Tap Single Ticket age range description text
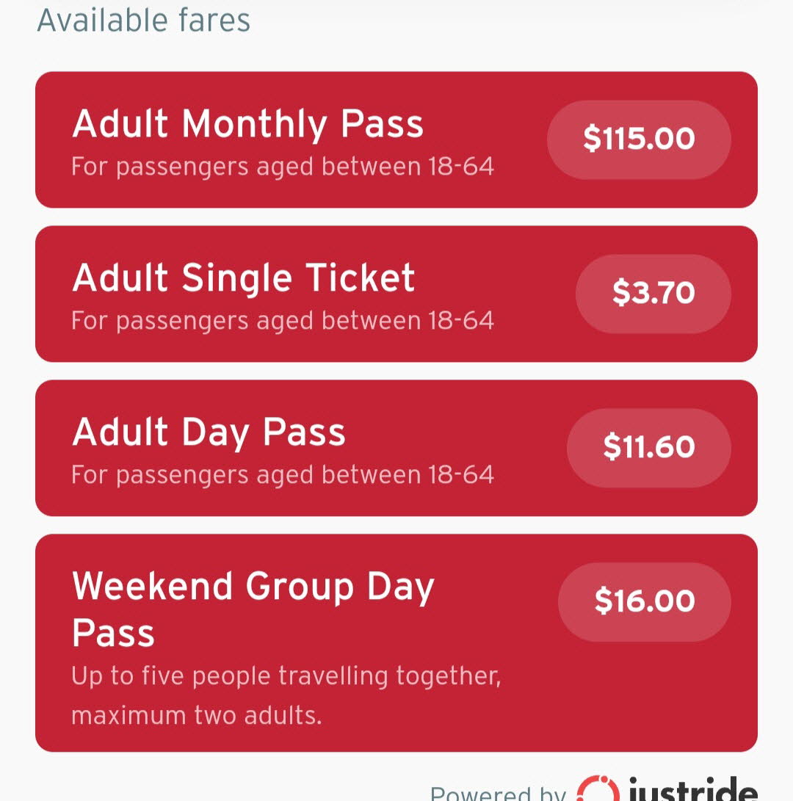 tap(283, 322)
